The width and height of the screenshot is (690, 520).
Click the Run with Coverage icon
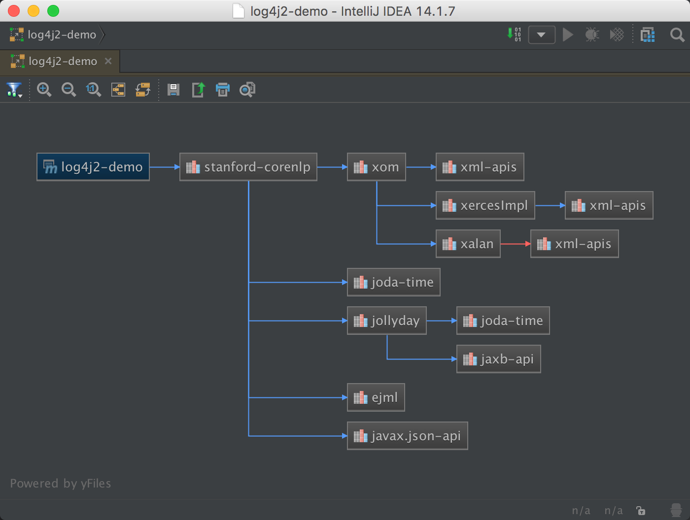coord(617,34)
